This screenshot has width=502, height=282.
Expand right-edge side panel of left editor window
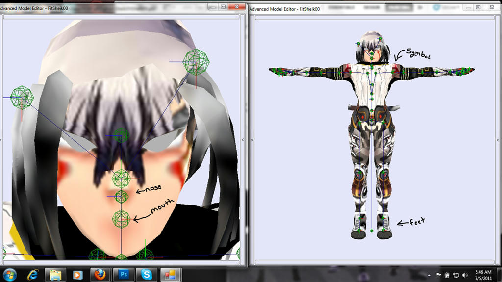tap(242, 140)
